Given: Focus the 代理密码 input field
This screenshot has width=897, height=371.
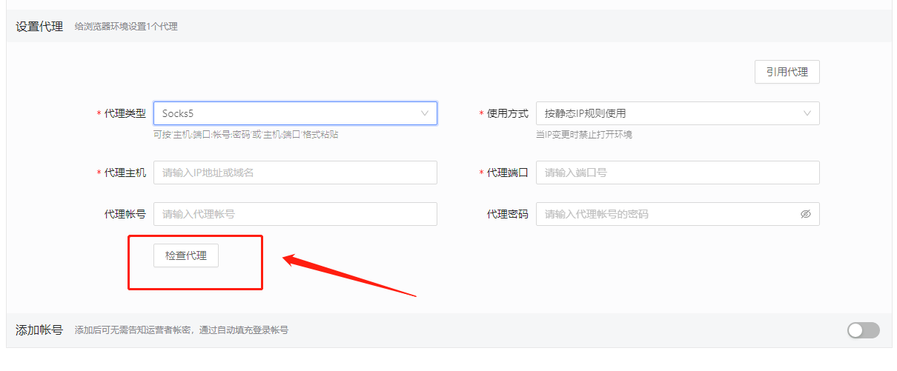Looking at the screenshot, I should coord(678,214).
